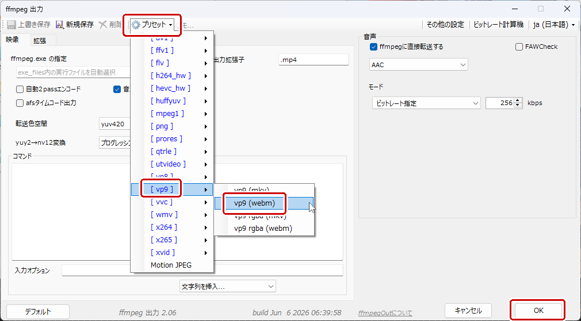Switch to the 映像 tab

coord(12,40)
